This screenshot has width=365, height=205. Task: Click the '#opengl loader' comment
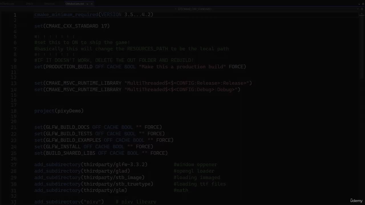coord(194,171)
